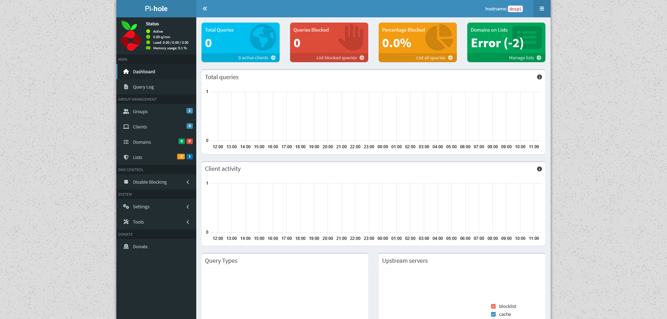
Task: Click the blue '0' badge on Clients
Action: tap(190, 126)
